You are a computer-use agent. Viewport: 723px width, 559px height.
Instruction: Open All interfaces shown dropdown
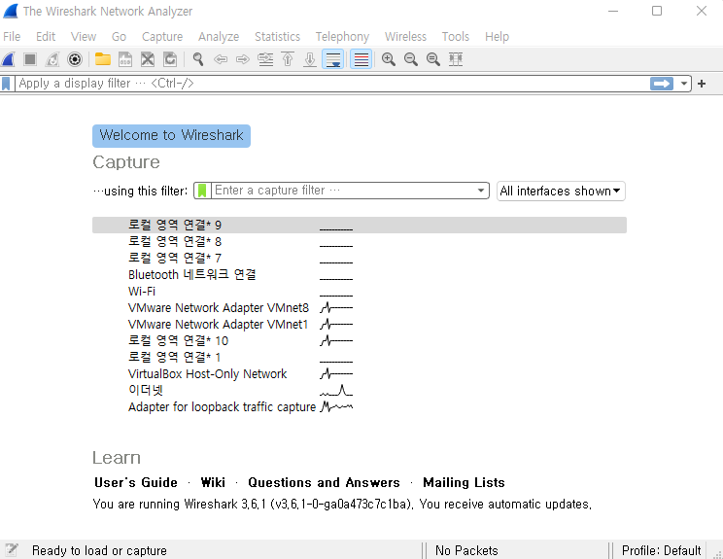[x=561, y=191]
